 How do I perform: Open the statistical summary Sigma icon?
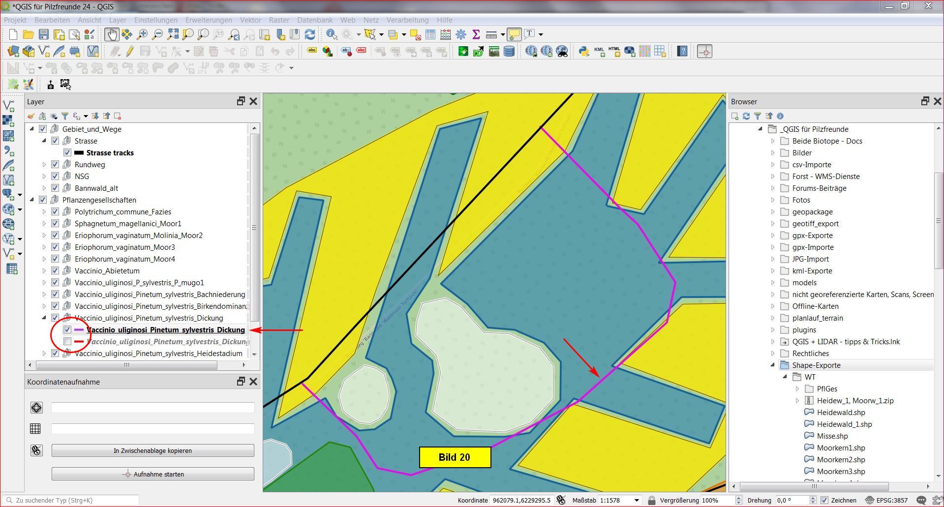[476, 34]
